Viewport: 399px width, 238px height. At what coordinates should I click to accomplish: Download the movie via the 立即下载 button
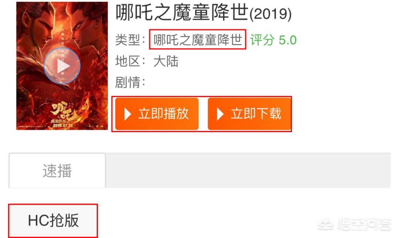[249, 114]
